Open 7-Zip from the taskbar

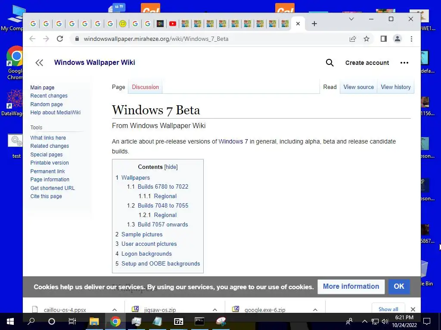tap(179, 321)
